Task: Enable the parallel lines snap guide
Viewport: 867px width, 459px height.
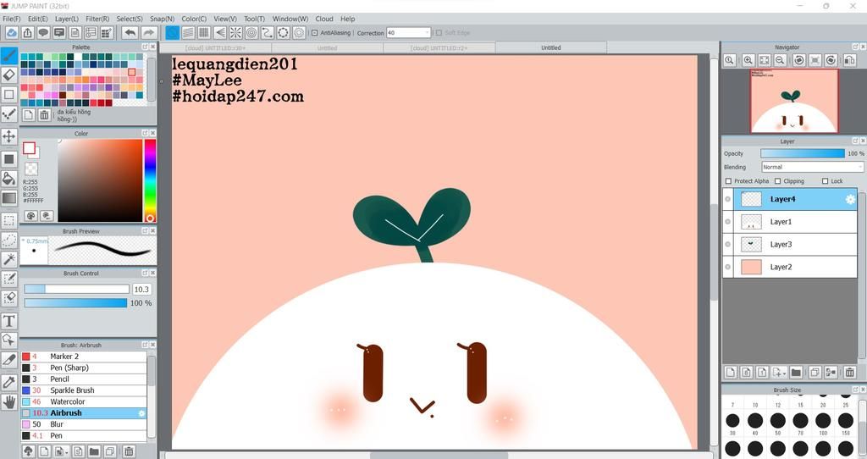Action: pos(188,33)
